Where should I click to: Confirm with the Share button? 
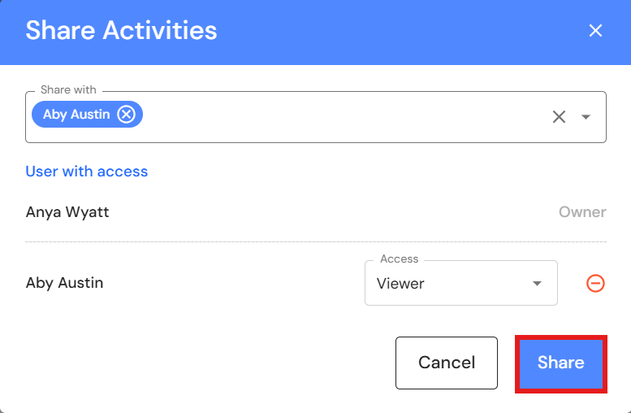coord(560,363)
